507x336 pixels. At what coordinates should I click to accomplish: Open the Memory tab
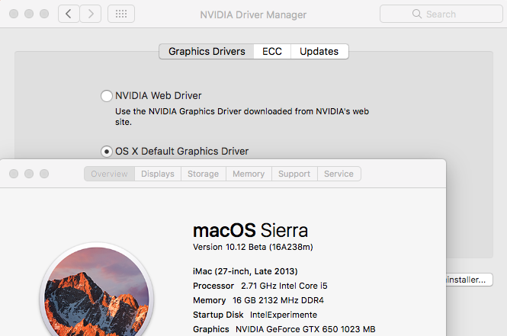(249, 174)
